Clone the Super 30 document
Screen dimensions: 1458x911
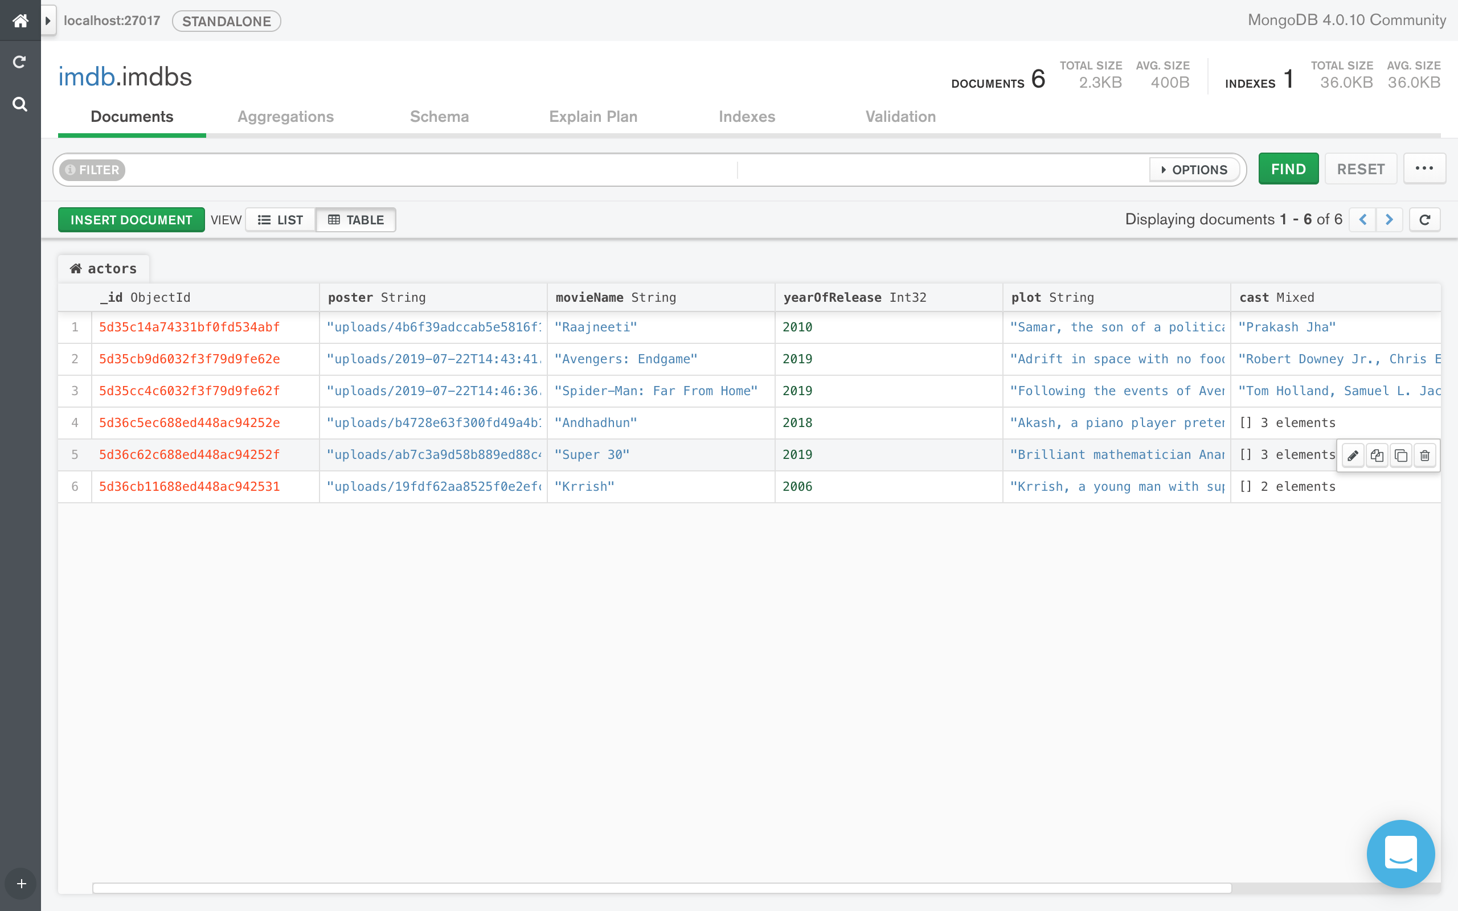pyautogui.click(x=1401, y=455)
